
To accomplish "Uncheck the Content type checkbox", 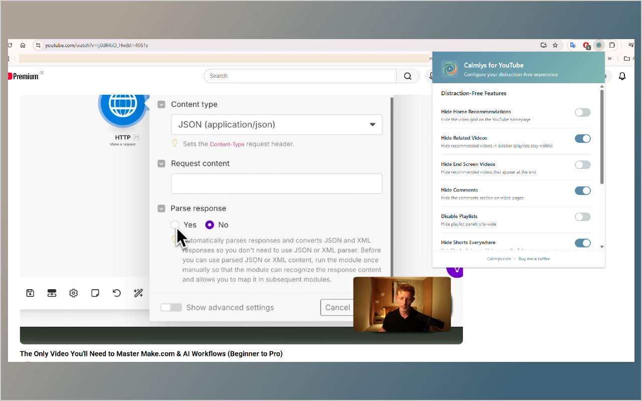I will point(162,104).
